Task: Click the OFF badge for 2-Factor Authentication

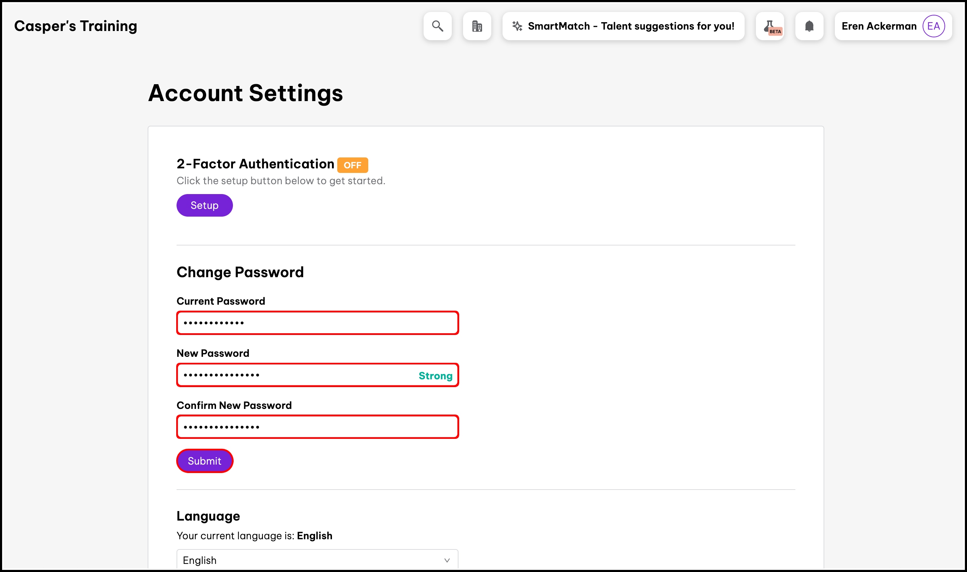Action: click(352, 165)
